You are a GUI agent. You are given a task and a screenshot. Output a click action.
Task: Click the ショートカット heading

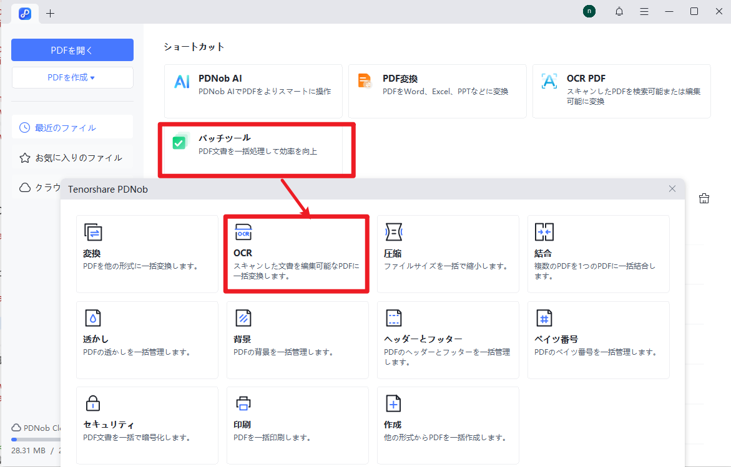(194, 47)
